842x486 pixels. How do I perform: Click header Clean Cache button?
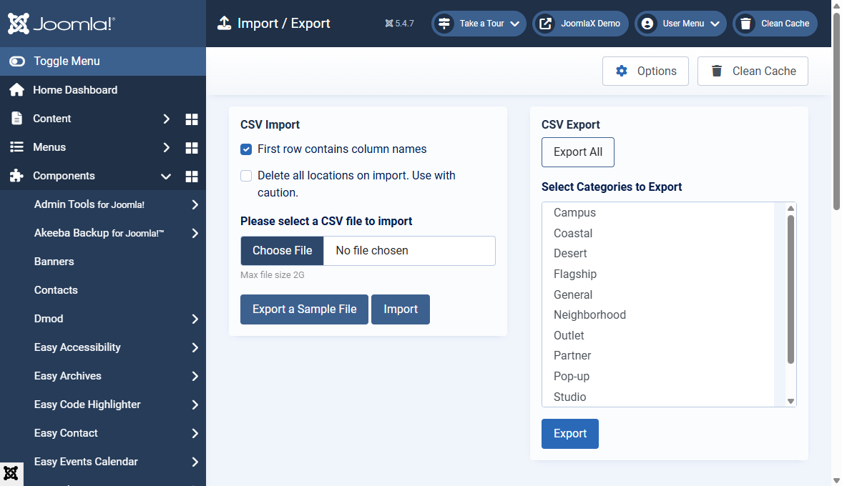tap(775, 24)
